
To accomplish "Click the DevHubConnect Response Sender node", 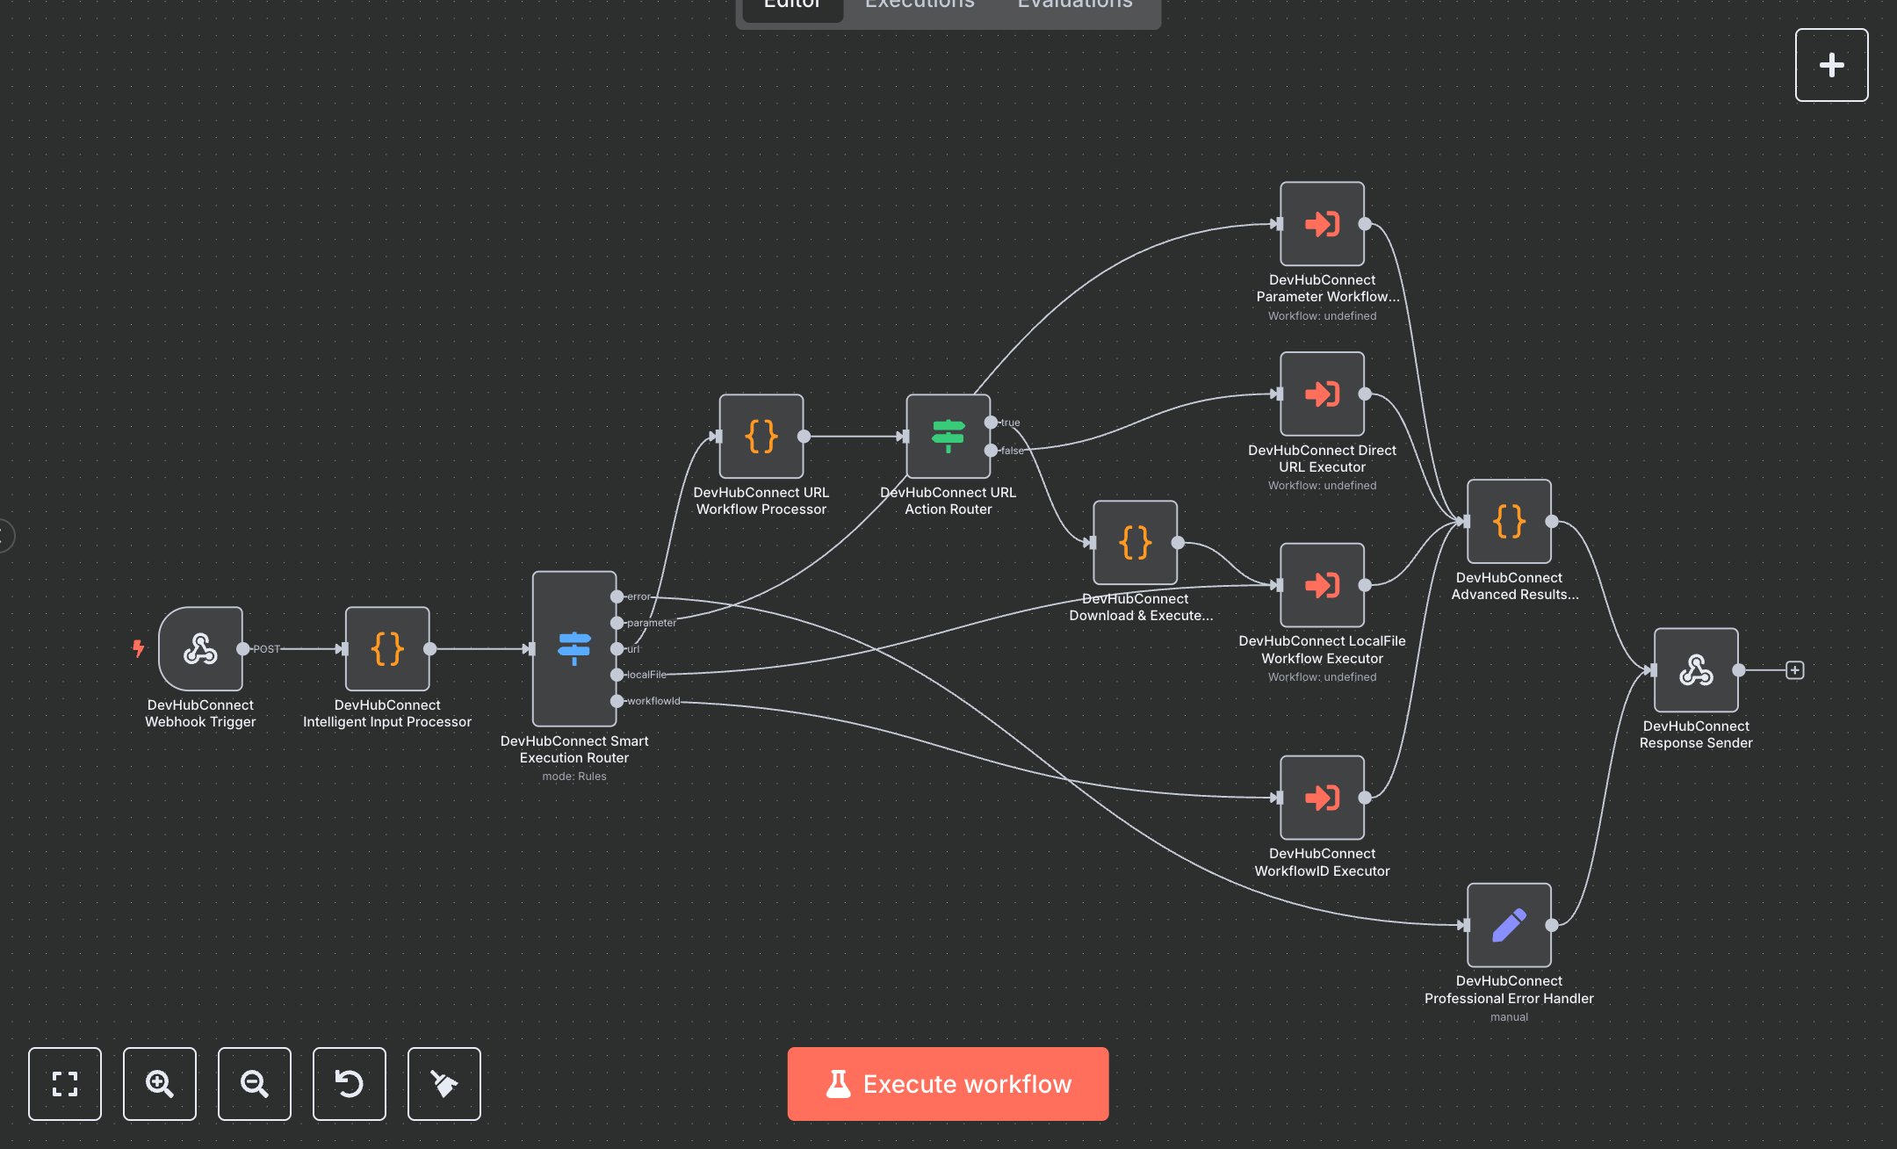I will [x=1695, y=669].
